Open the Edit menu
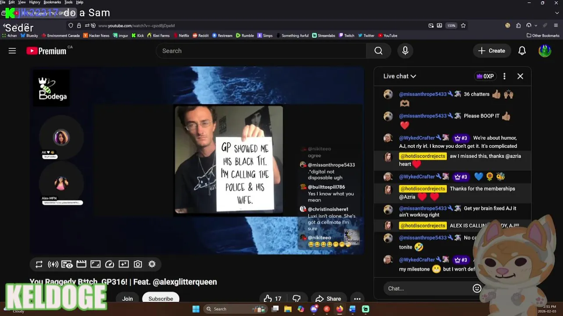Screen dimensions: 563x316 pos(11,2)
